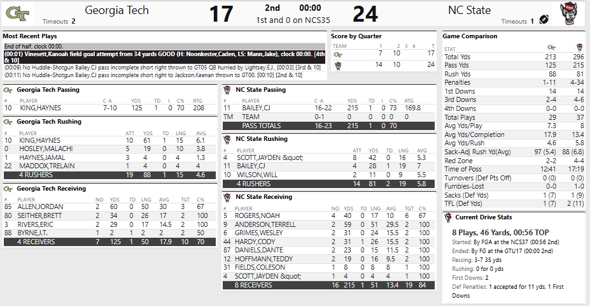
Task: Click the Georgia Tech logo in Score by Quarter
Action: tap(338, 54)
